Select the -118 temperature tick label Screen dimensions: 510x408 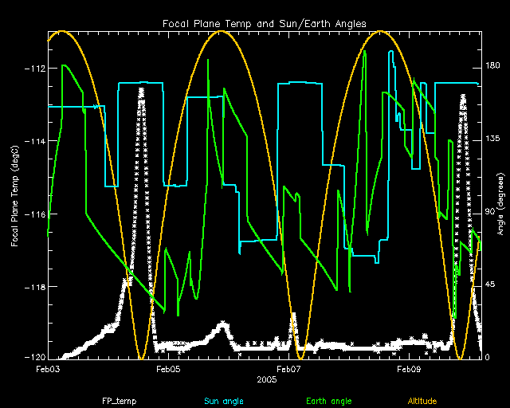33,287
